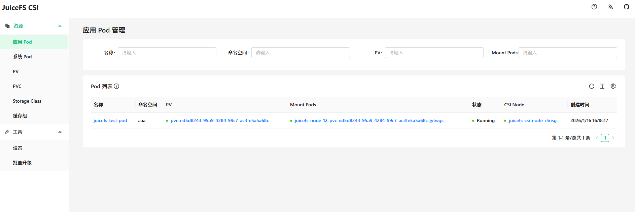Click the 应用 Pod 管理 page heading
635x212 pixels.
104,30
